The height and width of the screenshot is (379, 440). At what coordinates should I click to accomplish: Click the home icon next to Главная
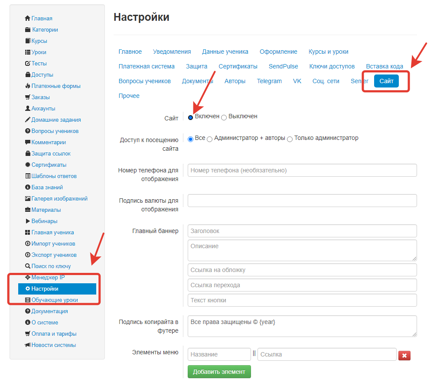[28, 18]
